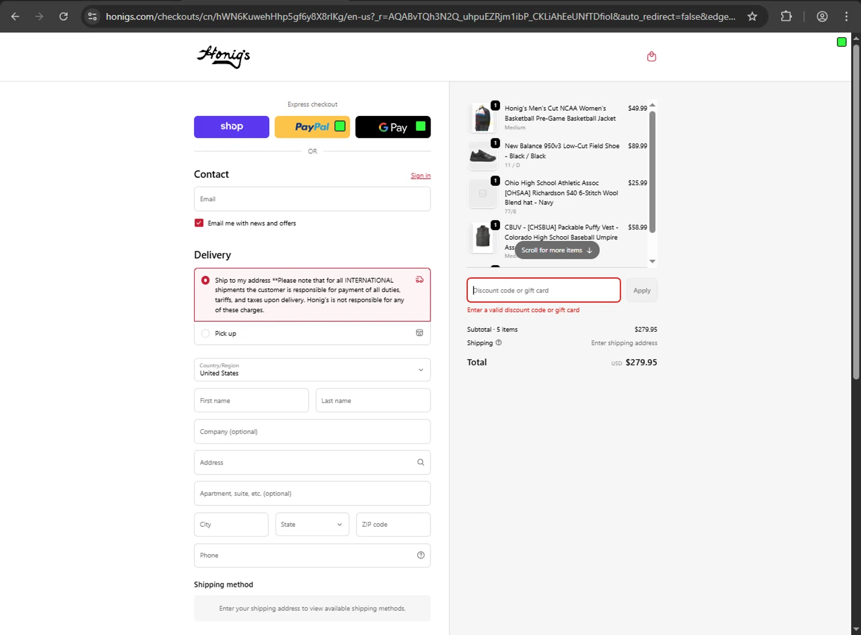The image size is (861, 635).
Task: Click "Enter a valid discount code" error
Action: [523, 310]
